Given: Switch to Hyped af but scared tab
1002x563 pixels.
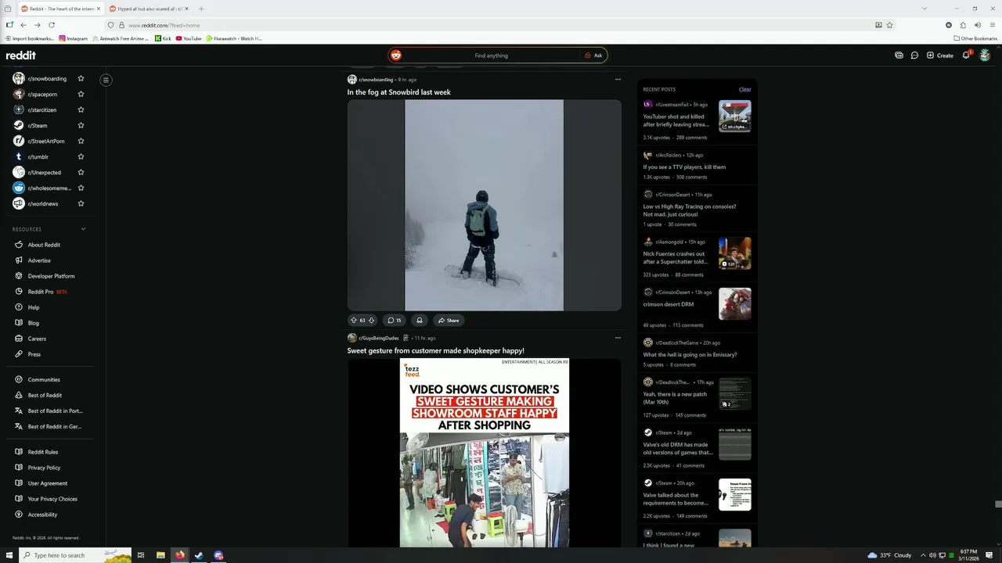Looking at the screenshot, I should (x=149, y=9).
